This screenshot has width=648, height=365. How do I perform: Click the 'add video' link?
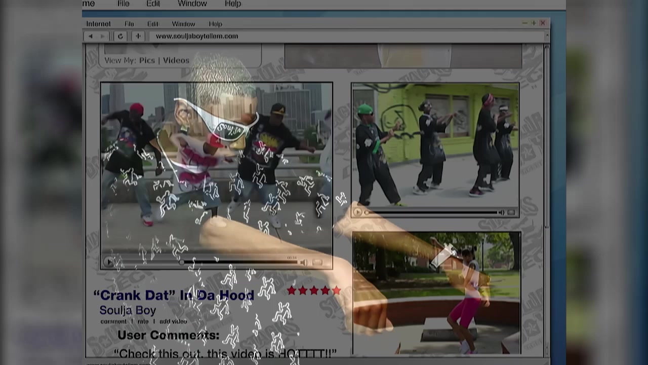click(173, 321)
